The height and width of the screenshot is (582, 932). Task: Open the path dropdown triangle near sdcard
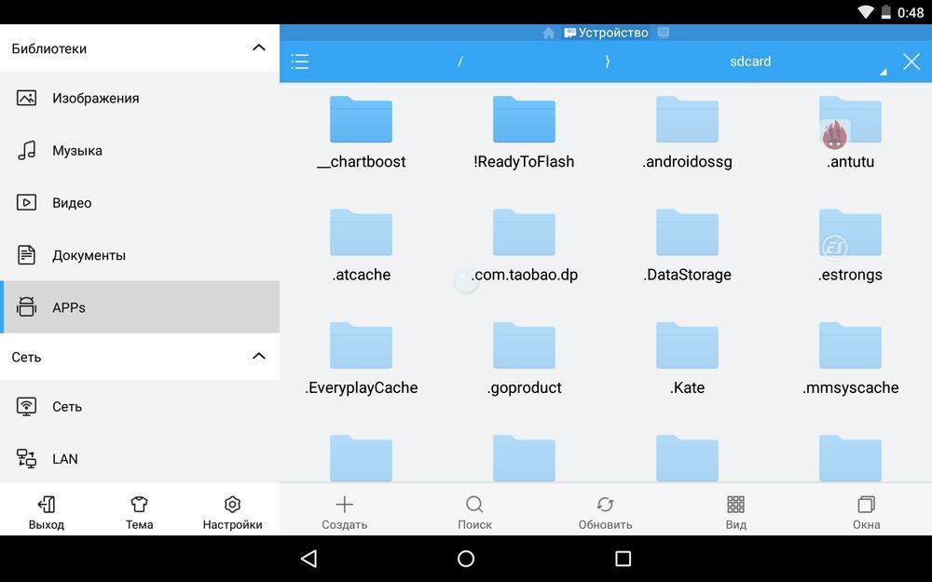click(x=884, y=72)
